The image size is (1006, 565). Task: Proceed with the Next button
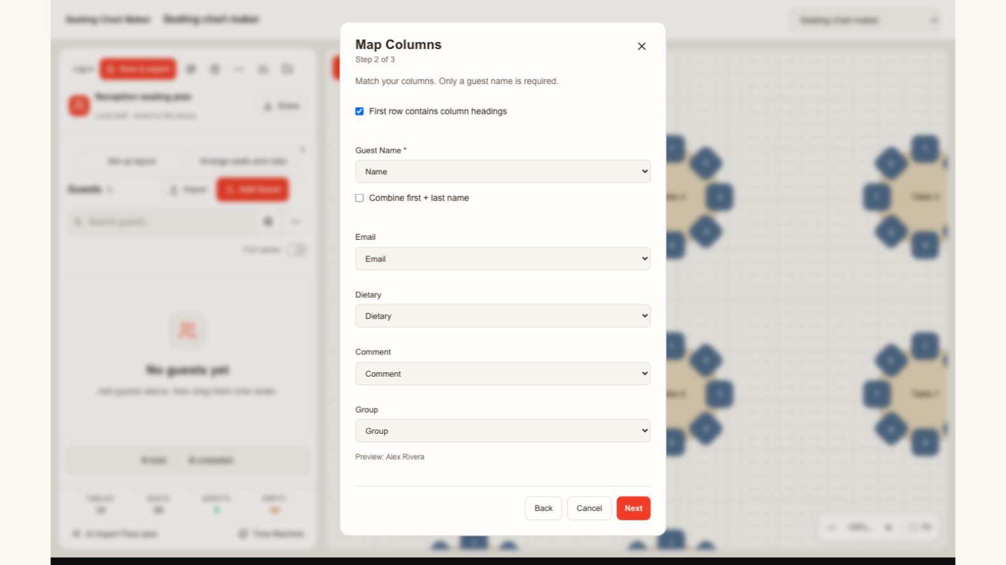[634, 508]
